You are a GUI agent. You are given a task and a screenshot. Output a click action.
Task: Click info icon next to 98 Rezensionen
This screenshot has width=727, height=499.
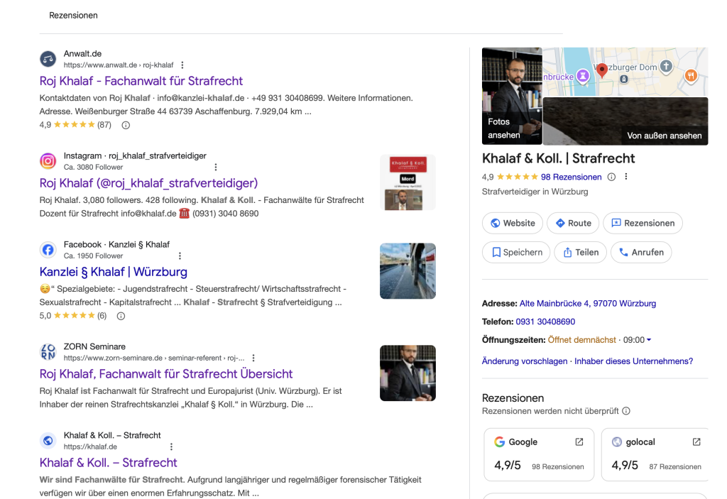(611, 177)
